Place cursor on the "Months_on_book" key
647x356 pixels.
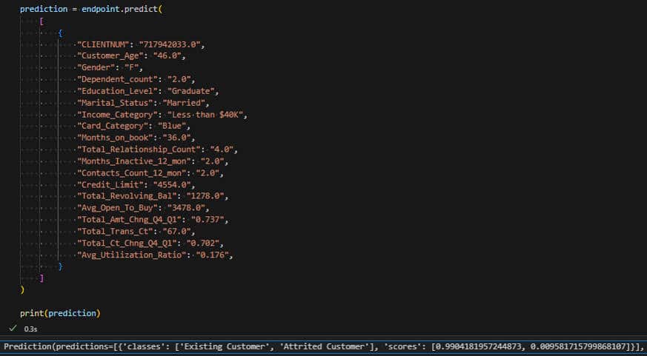[x=116, y=138]
